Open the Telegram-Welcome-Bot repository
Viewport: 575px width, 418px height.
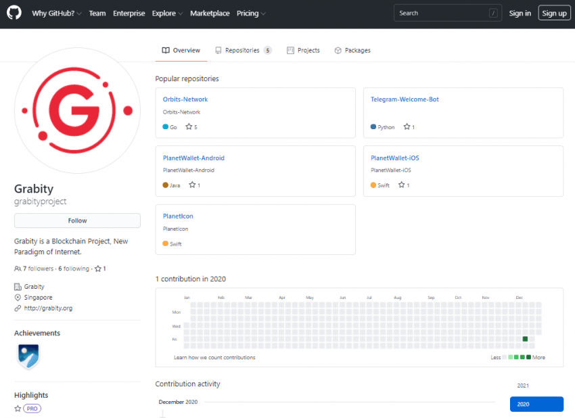point(405,99)
